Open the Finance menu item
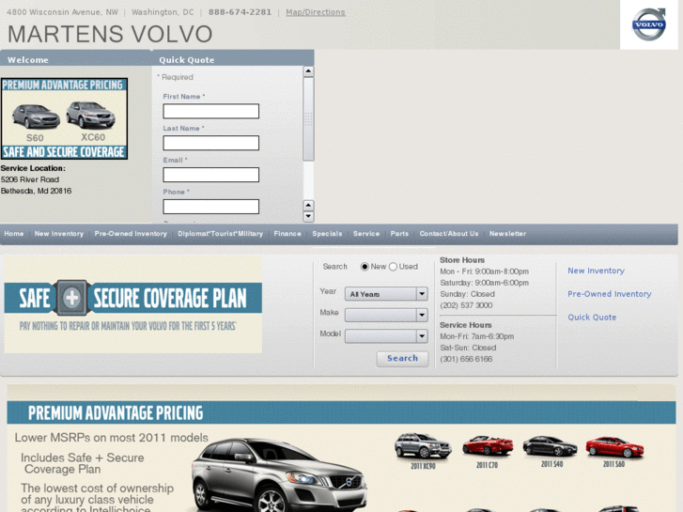This screenshot has height=512, width=683. 287,234
